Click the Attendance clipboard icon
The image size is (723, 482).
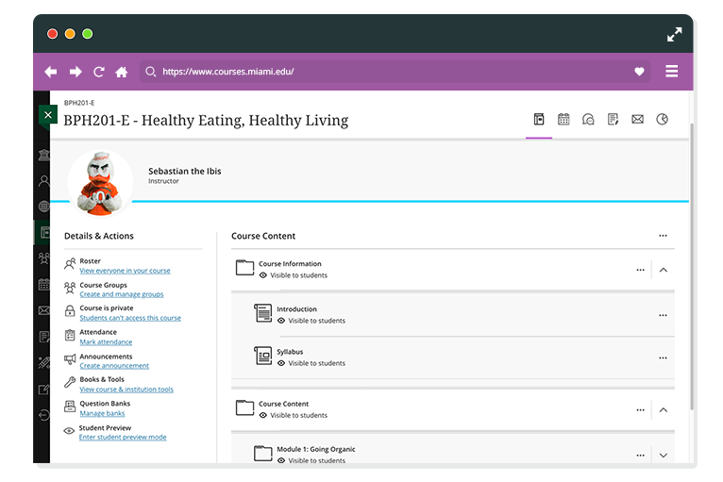click(70, 335)
